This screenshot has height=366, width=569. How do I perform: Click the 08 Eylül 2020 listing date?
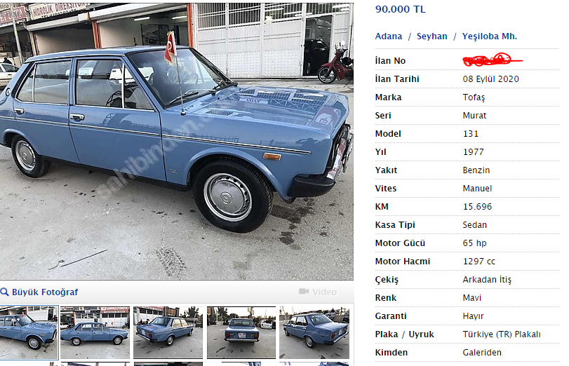click(x=490, y=79)
